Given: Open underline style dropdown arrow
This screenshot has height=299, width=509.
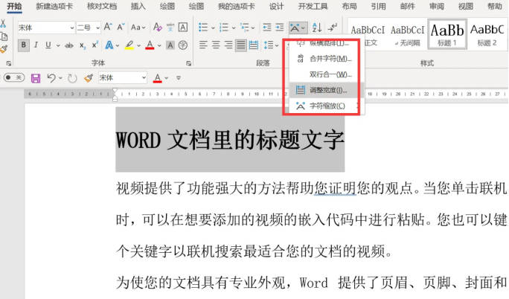Looking at the screenshot, I should point(58,45).
